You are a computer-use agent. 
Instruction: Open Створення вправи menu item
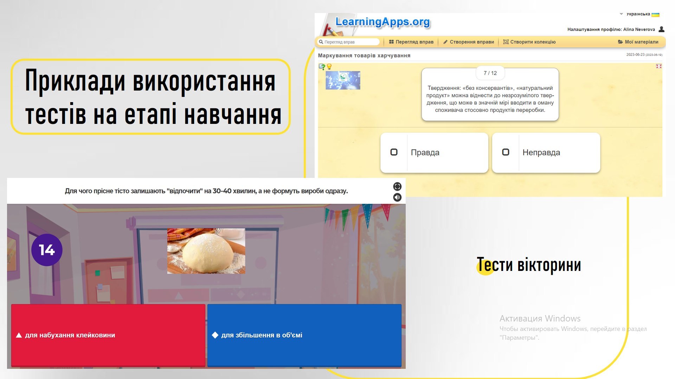469,42
